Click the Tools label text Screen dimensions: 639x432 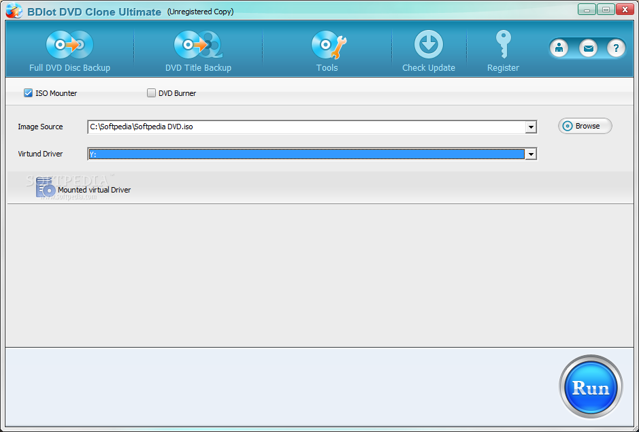327,67
